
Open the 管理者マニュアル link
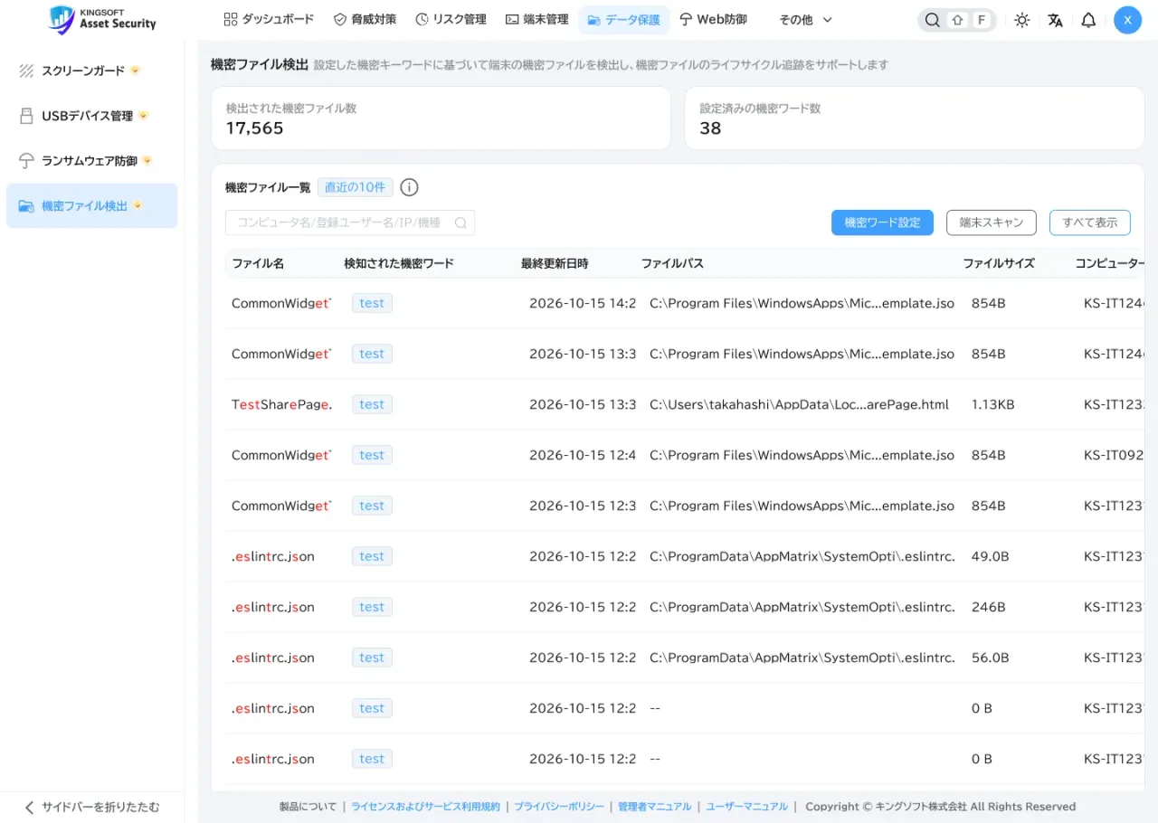pyautogui.click(x=655, y=807)
